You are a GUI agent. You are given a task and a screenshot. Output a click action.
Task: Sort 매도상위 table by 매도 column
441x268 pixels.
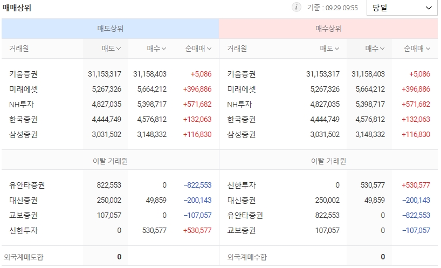111,49
